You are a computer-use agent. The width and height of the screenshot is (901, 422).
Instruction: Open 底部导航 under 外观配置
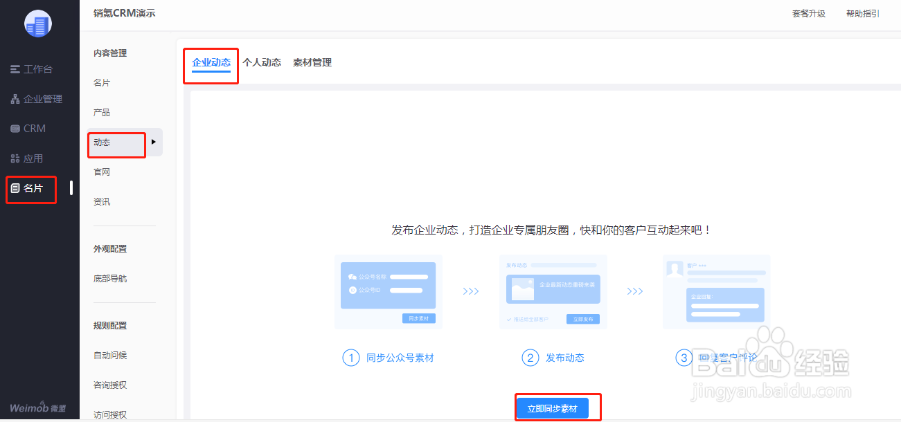click(x=110, y=279)
